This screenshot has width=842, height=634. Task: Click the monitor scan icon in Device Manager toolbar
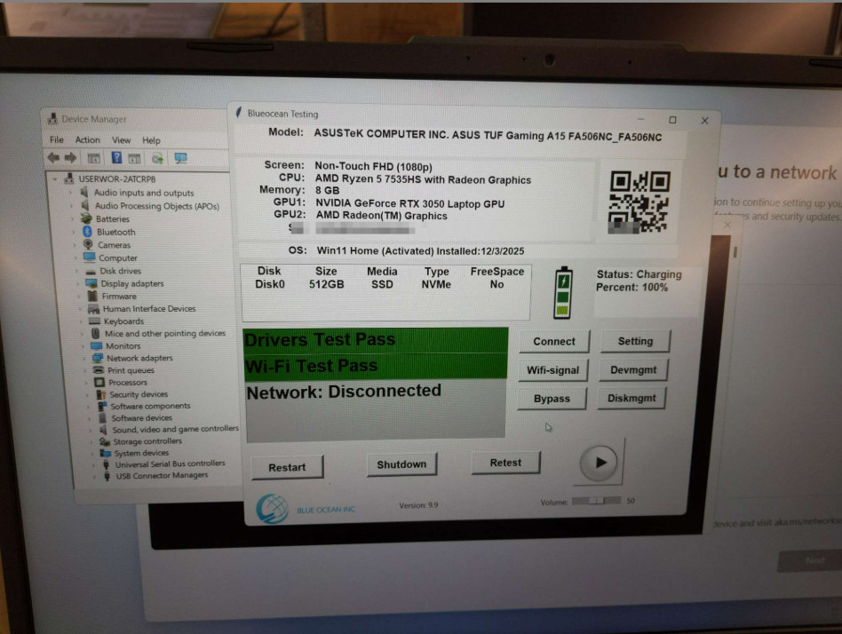pos(180,158)
